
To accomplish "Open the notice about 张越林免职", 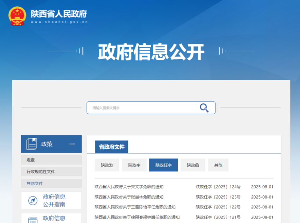I will click(x=129, y=197).
